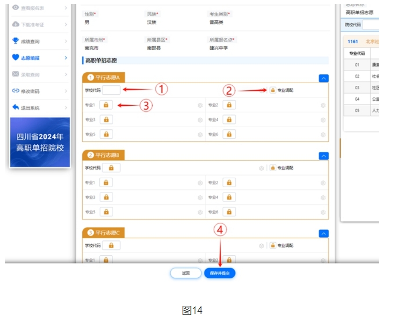Viewport: 399px width, 320px height.
Task: Click the 返回 button
Action: click(186, 273)
